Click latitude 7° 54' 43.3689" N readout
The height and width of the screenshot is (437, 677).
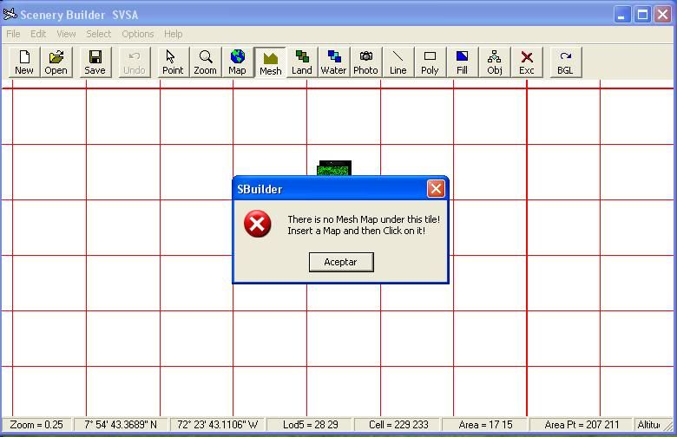pos(121,425)
